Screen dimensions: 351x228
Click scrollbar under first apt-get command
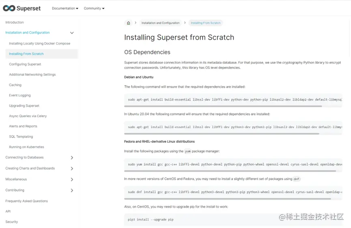pyautogui.click(x=223, y=106)
